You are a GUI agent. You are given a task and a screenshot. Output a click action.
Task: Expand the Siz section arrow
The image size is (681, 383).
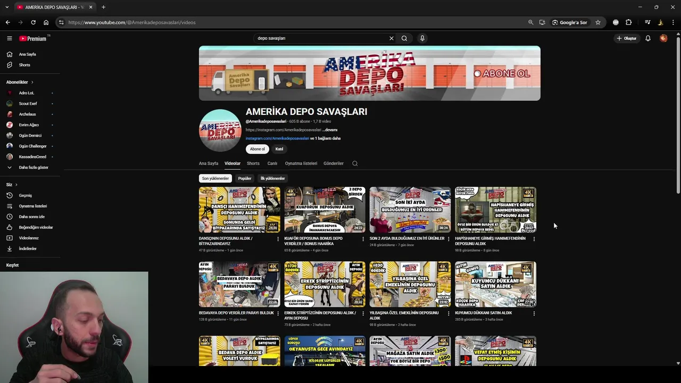[x=16, y=185]
